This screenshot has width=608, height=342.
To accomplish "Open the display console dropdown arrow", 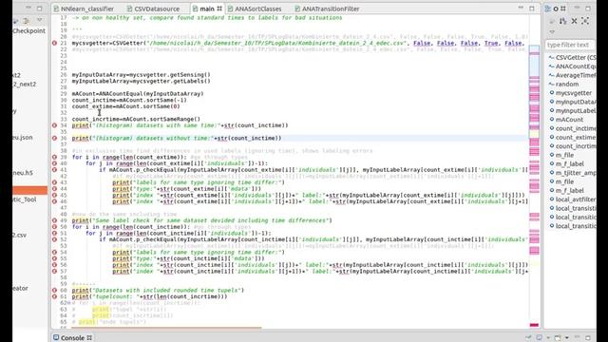I will click(548, 338).
